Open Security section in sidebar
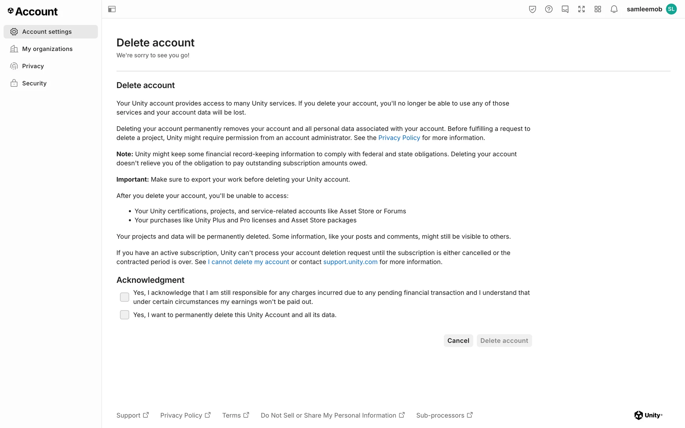 coord(34,83)
